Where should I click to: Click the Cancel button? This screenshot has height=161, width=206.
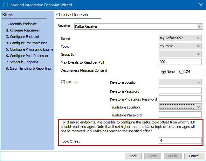(x=194, y=156)
